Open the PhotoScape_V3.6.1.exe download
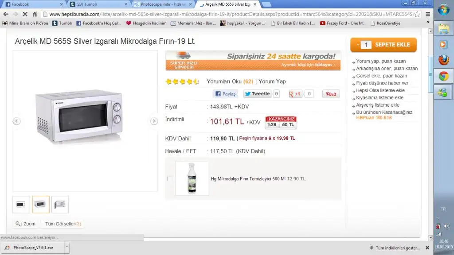 [x=33, y=248]
